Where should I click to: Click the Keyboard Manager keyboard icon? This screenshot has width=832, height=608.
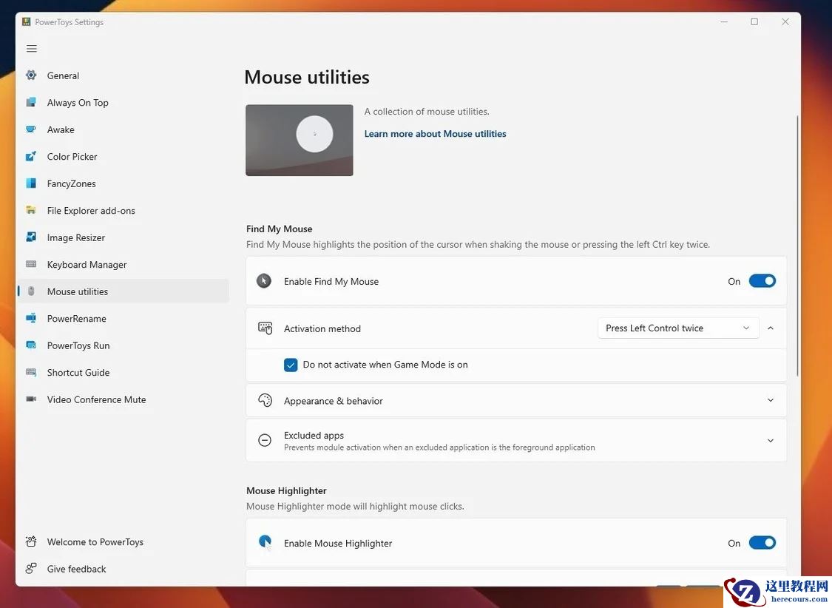[31, 265]
